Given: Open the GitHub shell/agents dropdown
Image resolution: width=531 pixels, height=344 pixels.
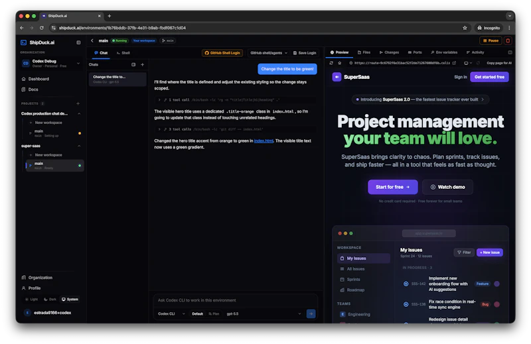Looking at the screenshot, I should [x=269, y=53].
